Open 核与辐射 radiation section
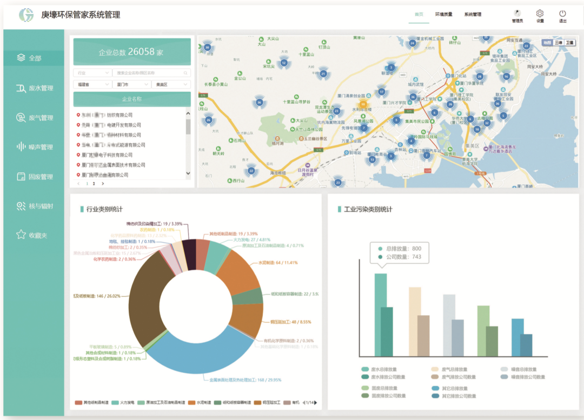 35,206
